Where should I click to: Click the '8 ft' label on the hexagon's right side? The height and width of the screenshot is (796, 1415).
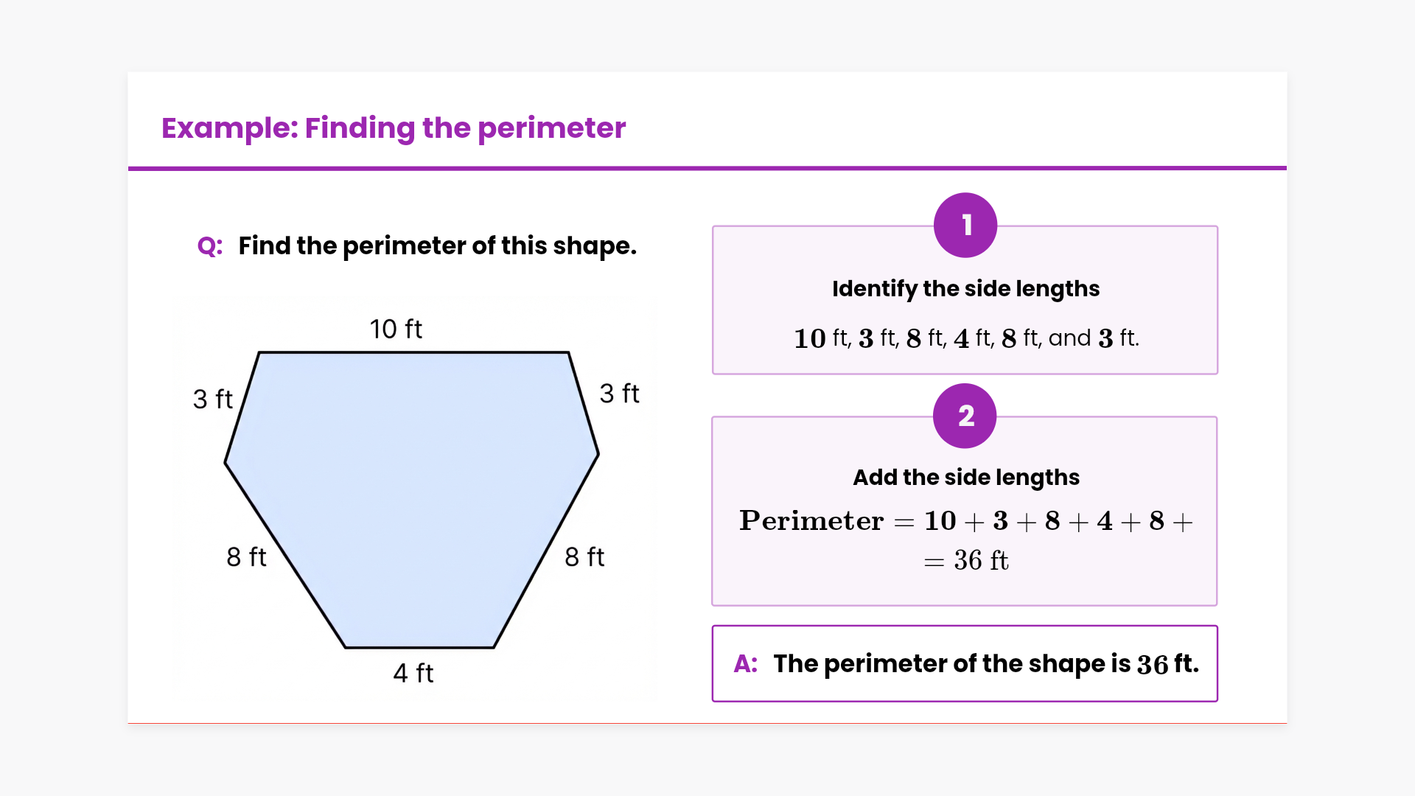click(584, 557)
